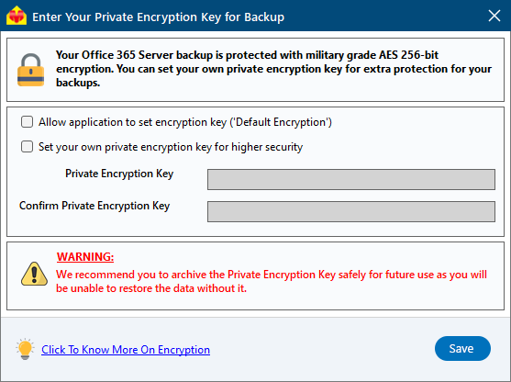Viewport: 511px width, 382px height.
Task: Close the encryption key dialog
Action: [x=494, y=16]
